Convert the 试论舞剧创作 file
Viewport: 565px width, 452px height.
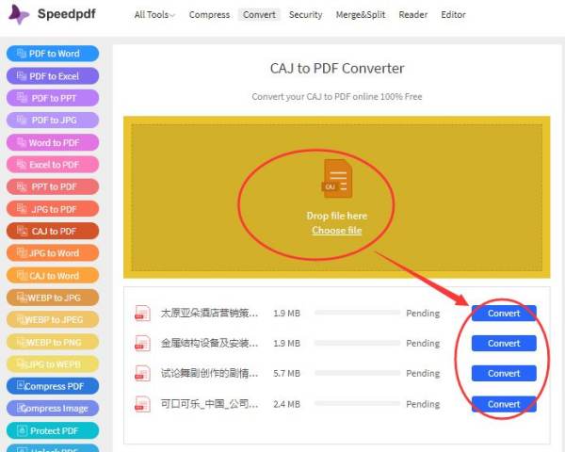(x=504, y=373)
